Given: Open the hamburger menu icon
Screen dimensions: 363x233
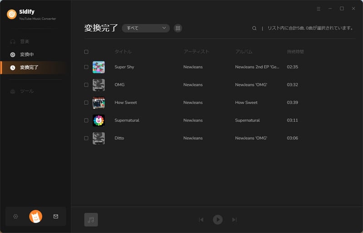Looking at the screenshot, I should click(x=319, y=9).
